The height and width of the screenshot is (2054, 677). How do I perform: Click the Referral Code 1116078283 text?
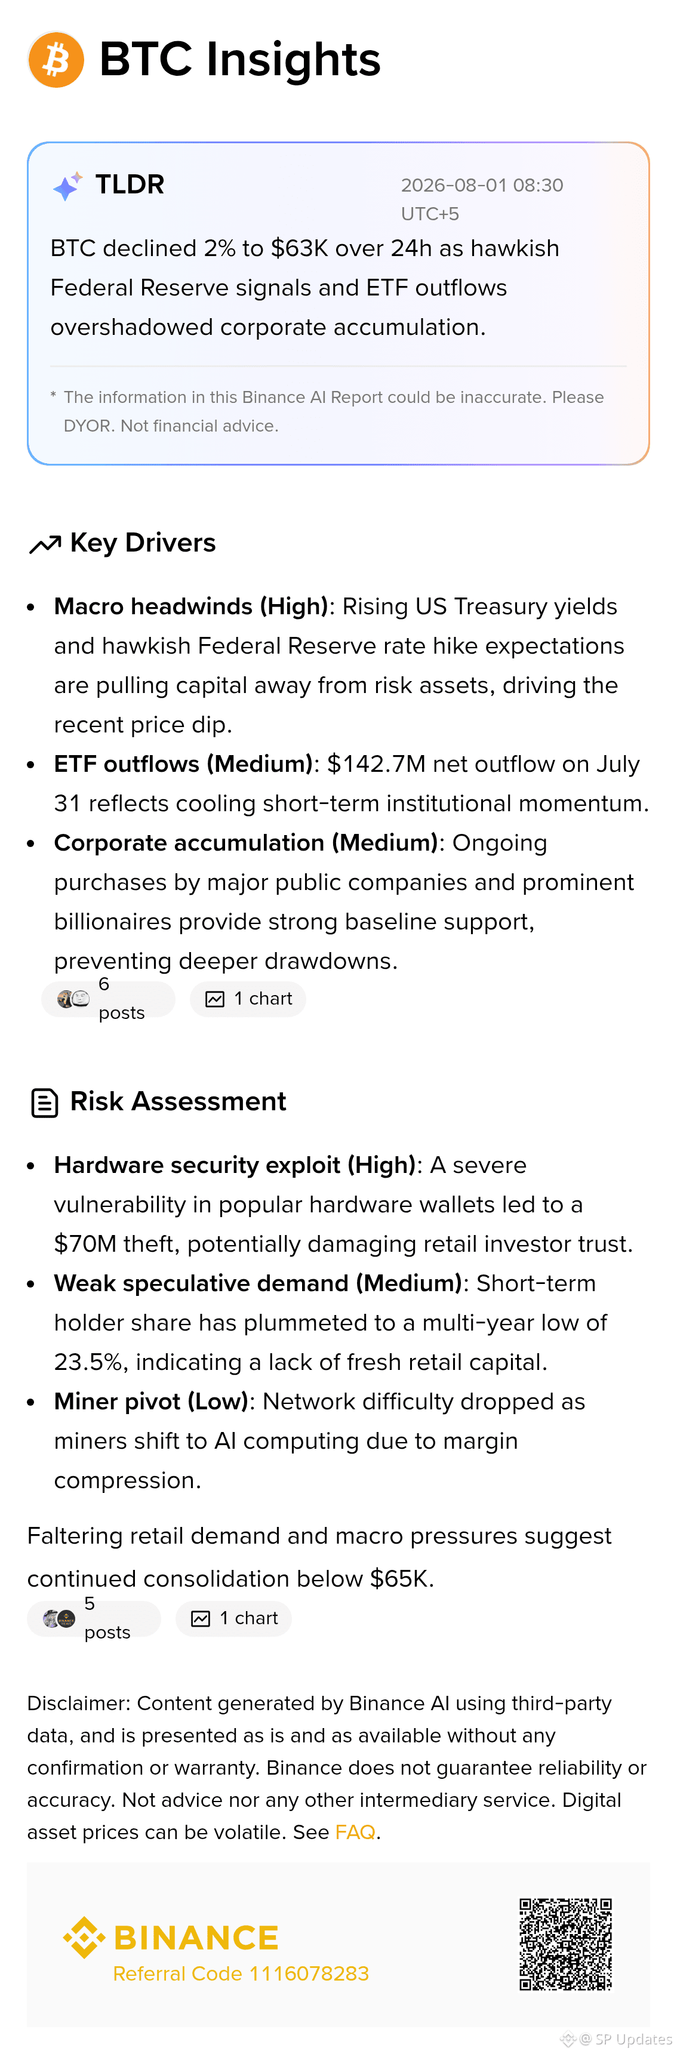coord(241,1973)
